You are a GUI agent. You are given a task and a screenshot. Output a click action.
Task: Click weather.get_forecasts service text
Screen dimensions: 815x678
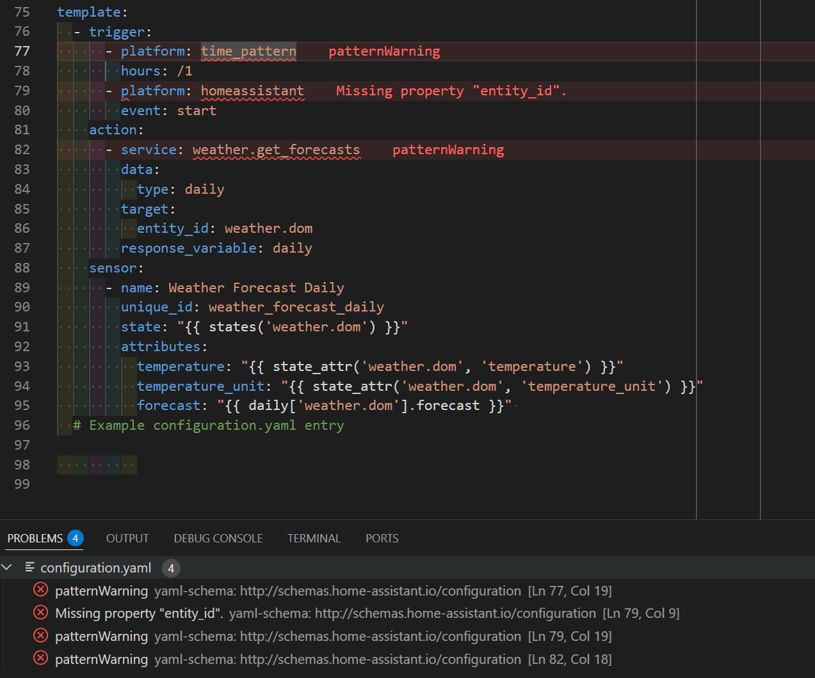[276, 150]
